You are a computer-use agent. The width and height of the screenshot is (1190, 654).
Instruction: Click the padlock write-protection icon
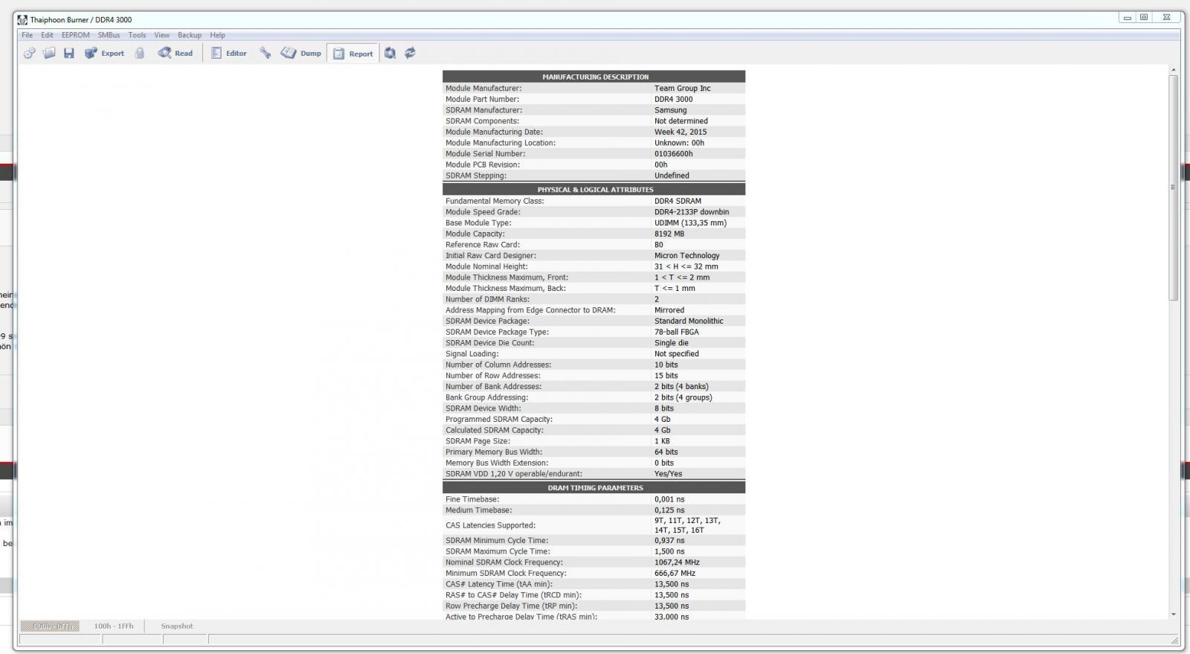[139, 53]
